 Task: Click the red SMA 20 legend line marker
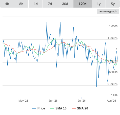74,108
